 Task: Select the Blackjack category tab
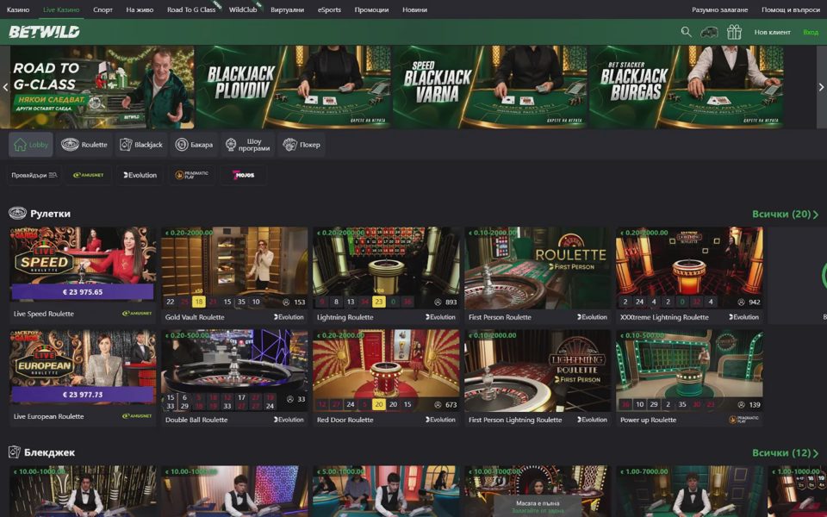[x=140, y=145]
